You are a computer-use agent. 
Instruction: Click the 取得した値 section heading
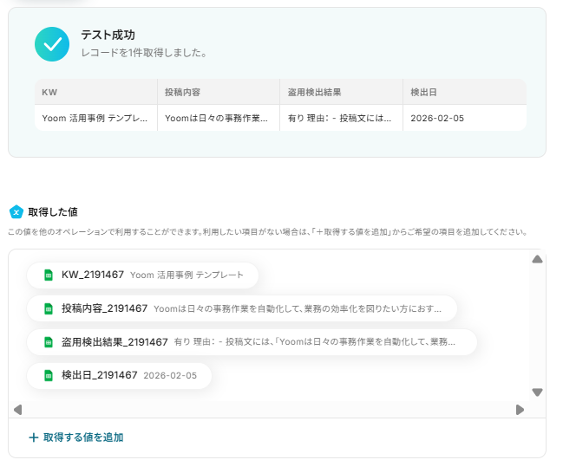[x=53, y=212]
